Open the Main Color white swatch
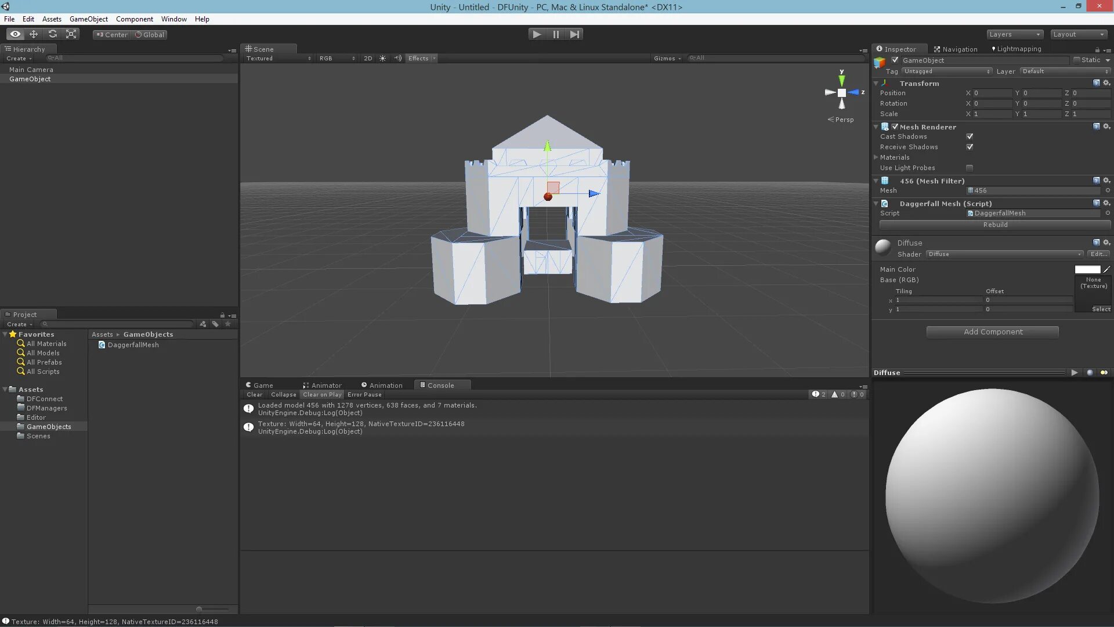The height and width of the screenshot is (627, 1114). [1087, 269]
